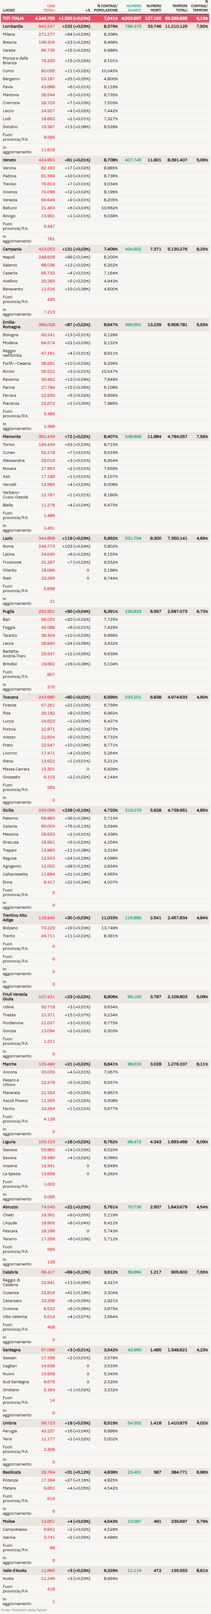
Task: Click the Sud Sardegna province name
Action: 16,1382
